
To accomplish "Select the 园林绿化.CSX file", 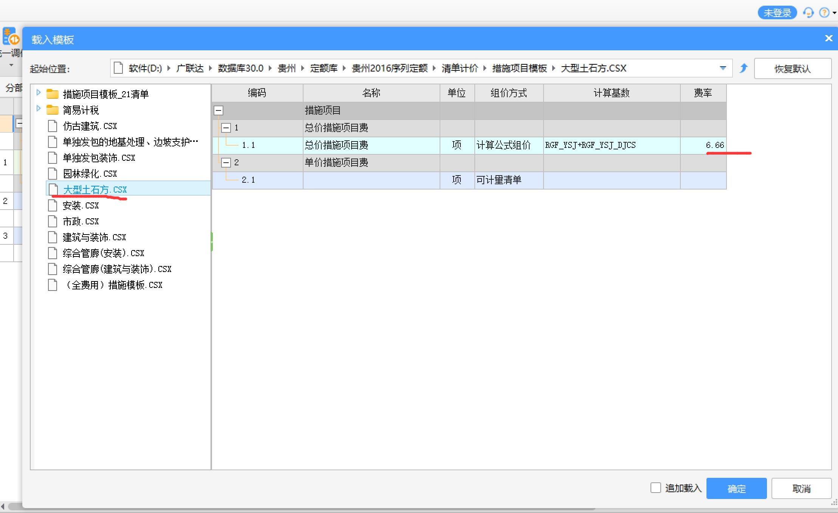I will [x=90, y=174].
